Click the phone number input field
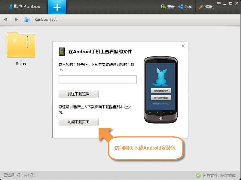This screenshot has height=180, width=241. [97, 79]
